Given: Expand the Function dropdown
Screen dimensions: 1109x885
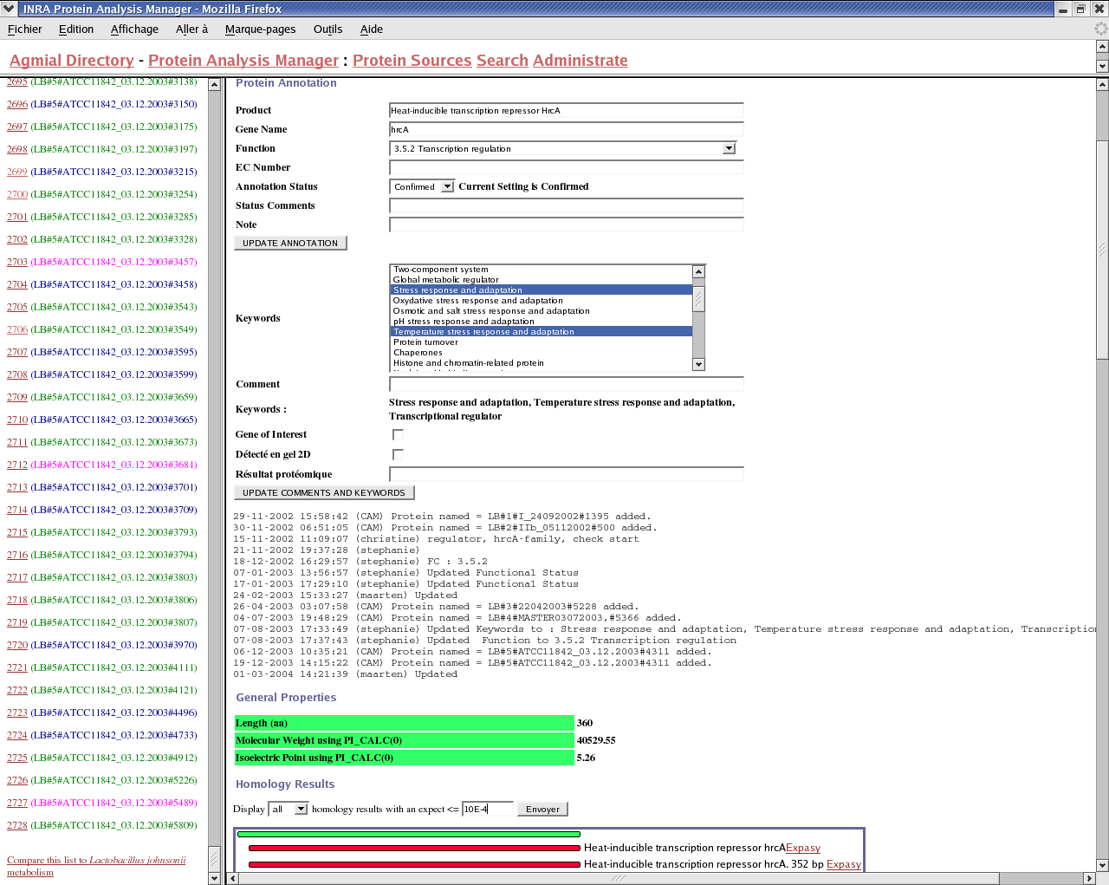Looking at the screenshot, I should (x=729, y=148).
